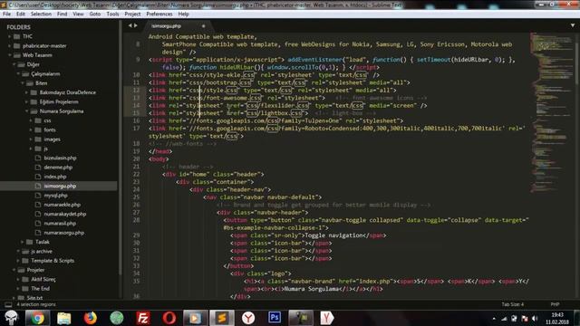This screenshot has height=326, width=580.
Task: Show hidden system tray icons
Action: coord(494,319)
